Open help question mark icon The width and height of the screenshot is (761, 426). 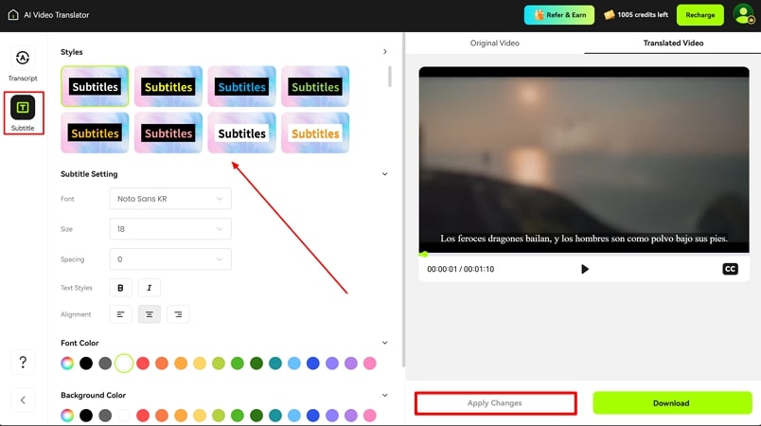click(x=23, y=362)
